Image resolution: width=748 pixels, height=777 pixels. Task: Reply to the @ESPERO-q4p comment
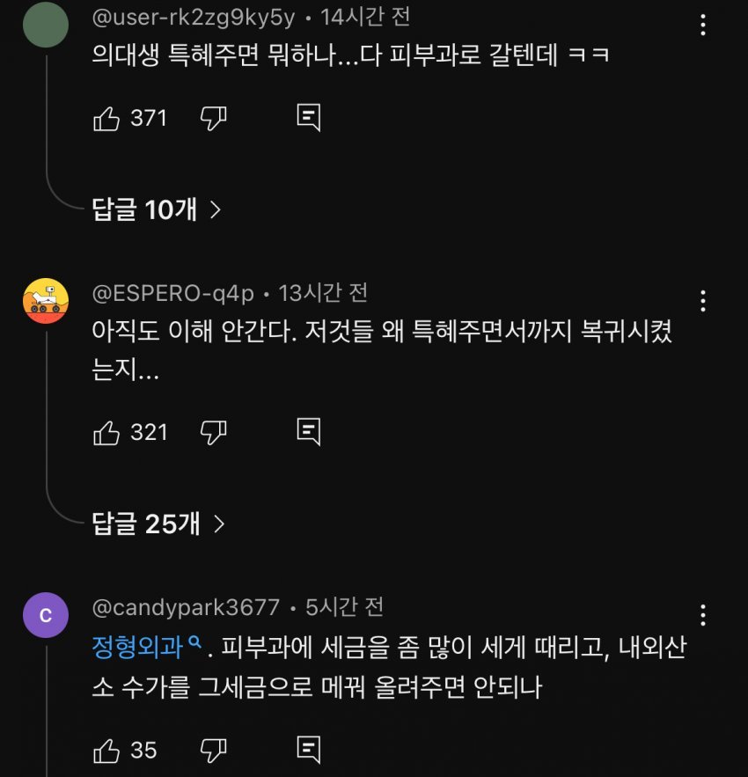pyautogui.click(x=308, y=431)
